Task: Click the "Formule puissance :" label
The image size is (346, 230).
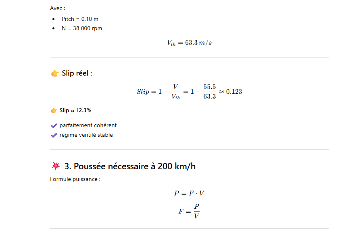Action: (x=75, y=179)
